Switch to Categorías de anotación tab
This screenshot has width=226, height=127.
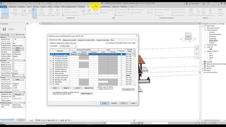70,40
